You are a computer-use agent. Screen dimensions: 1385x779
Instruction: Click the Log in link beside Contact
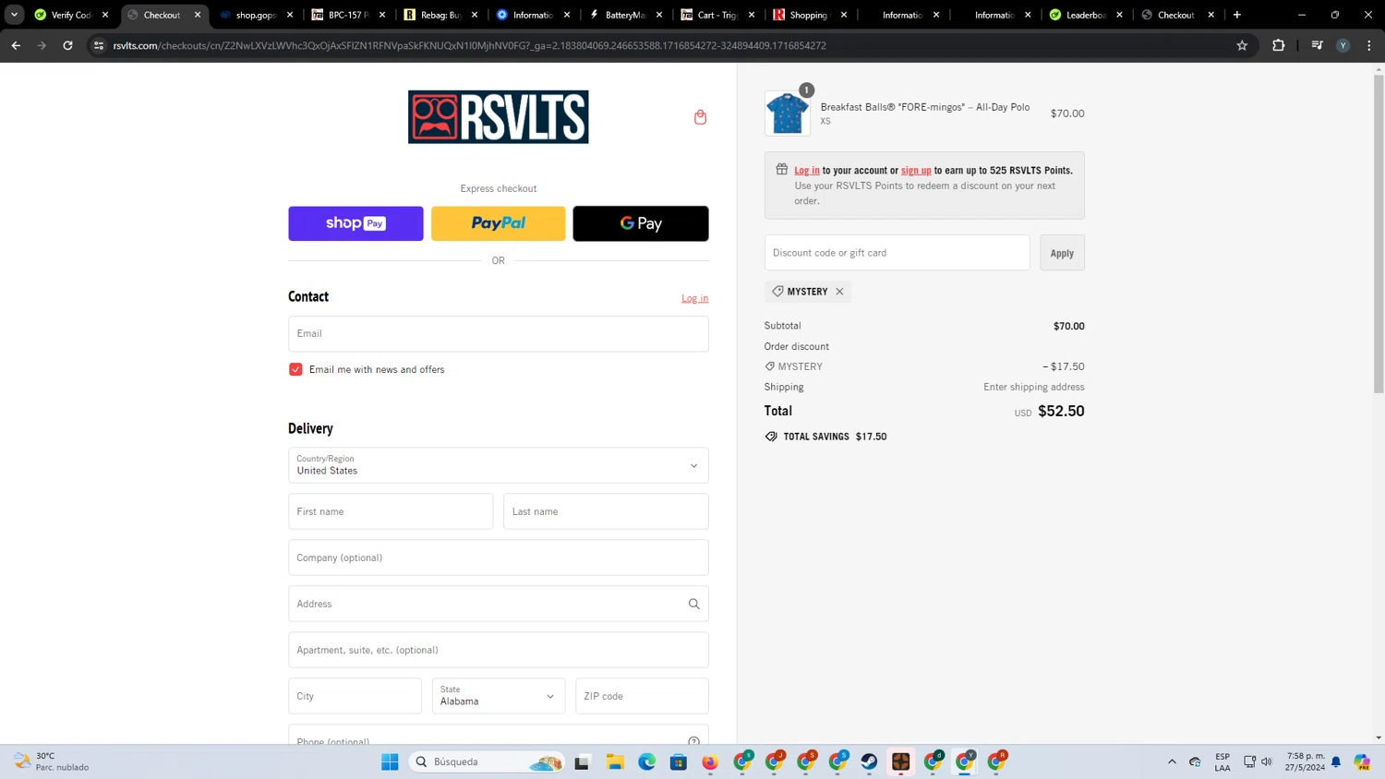695,298
